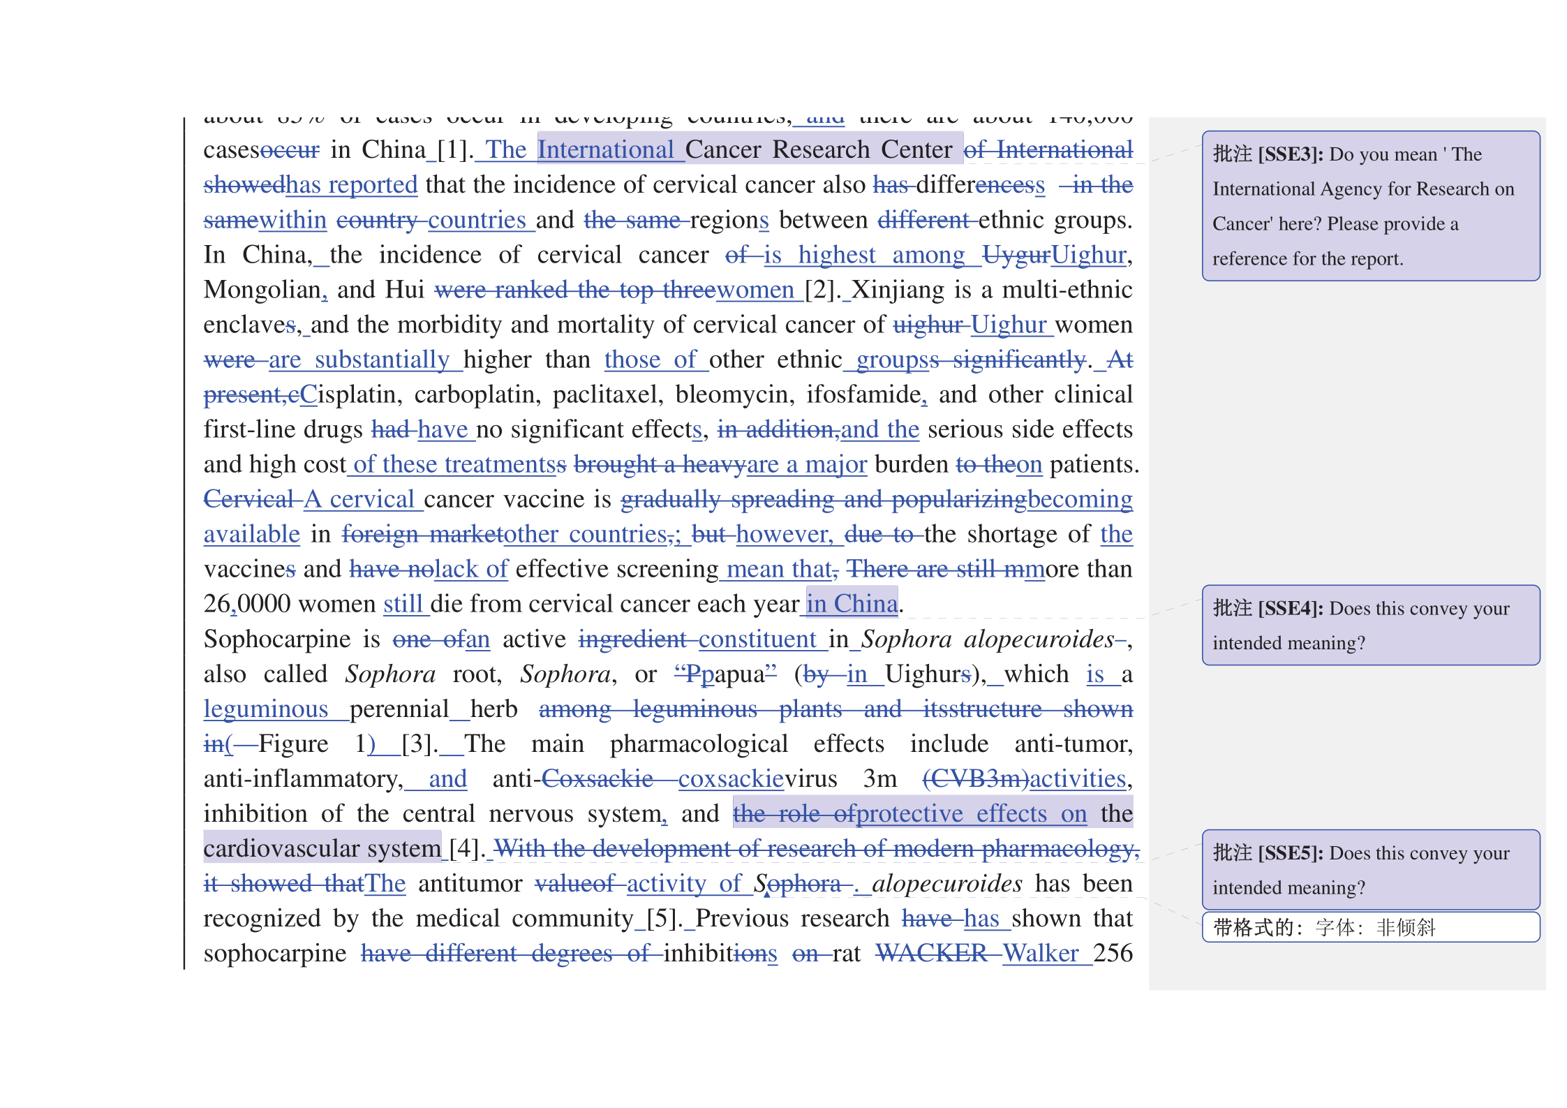Click italic text 'Sophora alopecuroides'

[987, 639]
